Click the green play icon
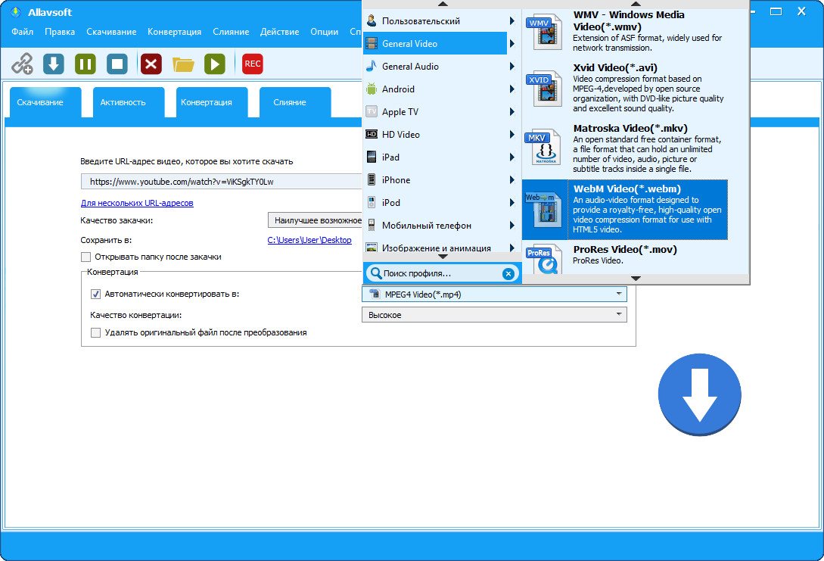This screenshot has width=824, height=561. 214,64
